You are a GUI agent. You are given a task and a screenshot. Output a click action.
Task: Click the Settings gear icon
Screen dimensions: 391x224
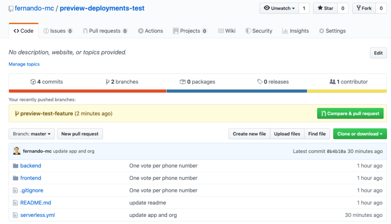pos(322,31)
